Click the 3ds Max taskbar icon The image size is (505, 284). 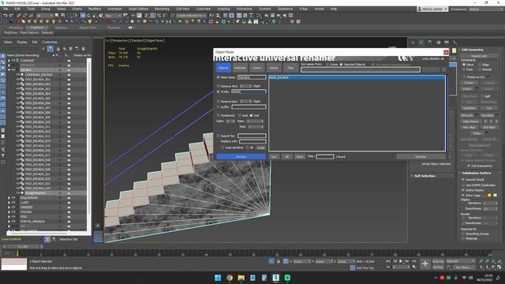pyautogui.click(x=275, y=278)
